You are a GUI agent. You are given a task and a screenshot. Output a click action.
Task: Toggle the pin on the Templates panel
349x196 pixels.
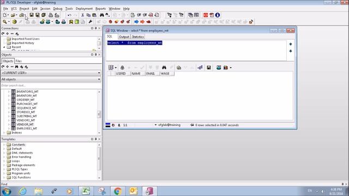point(96,139)
